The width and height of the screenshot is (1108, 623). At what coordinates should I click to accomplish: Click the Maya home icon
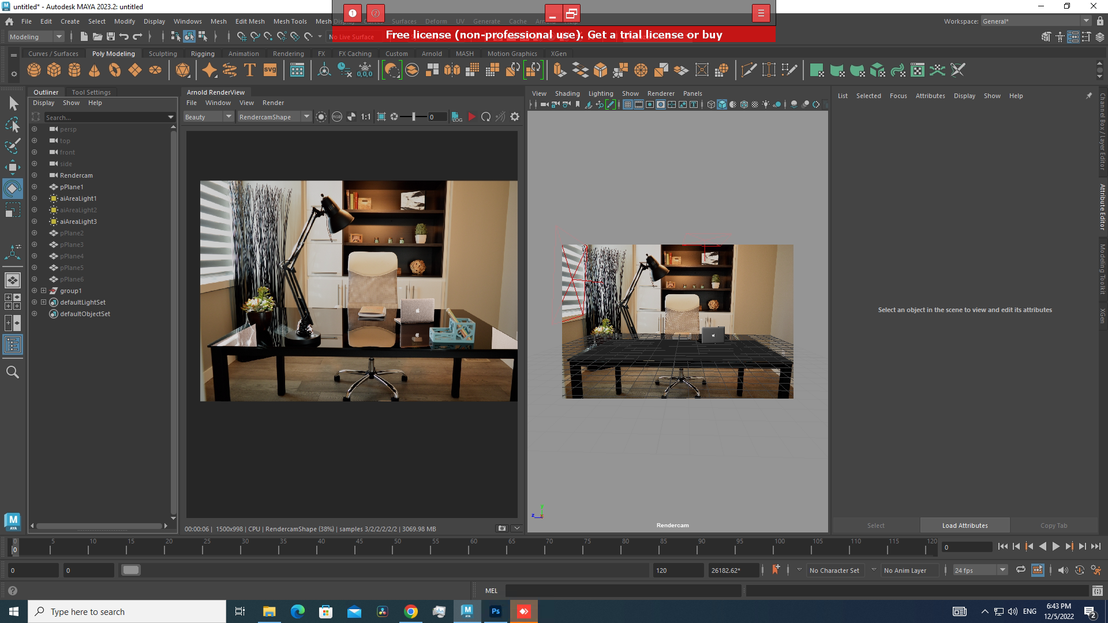[9, 21]
